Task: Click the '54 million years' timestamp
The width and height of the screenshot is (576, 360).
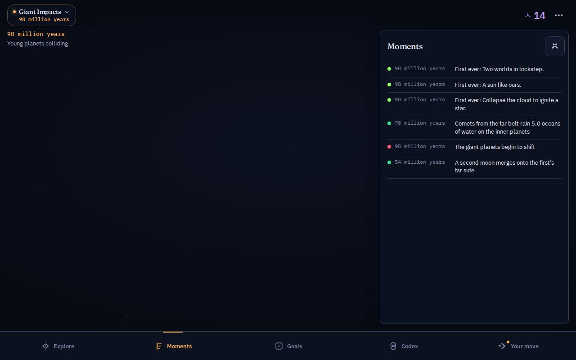Action: (x=420, y=162)
